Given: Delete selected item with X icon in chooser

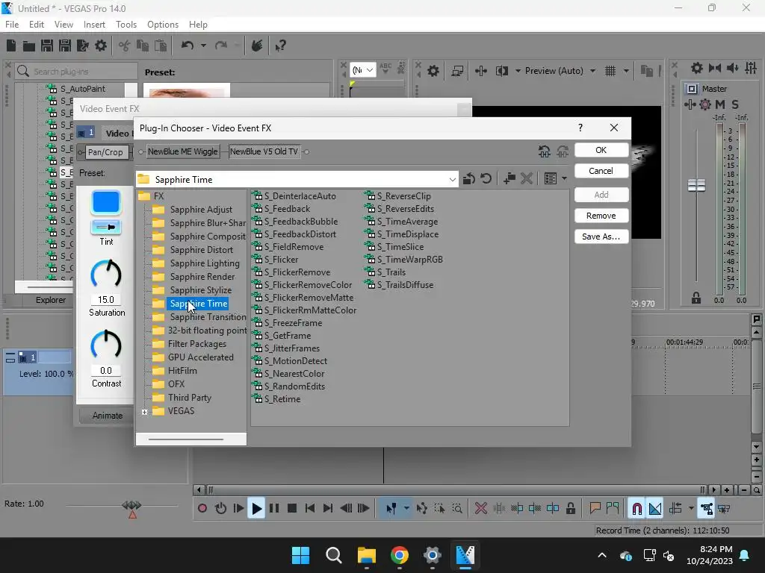Looking at the screenshot, I should point(527,179).
